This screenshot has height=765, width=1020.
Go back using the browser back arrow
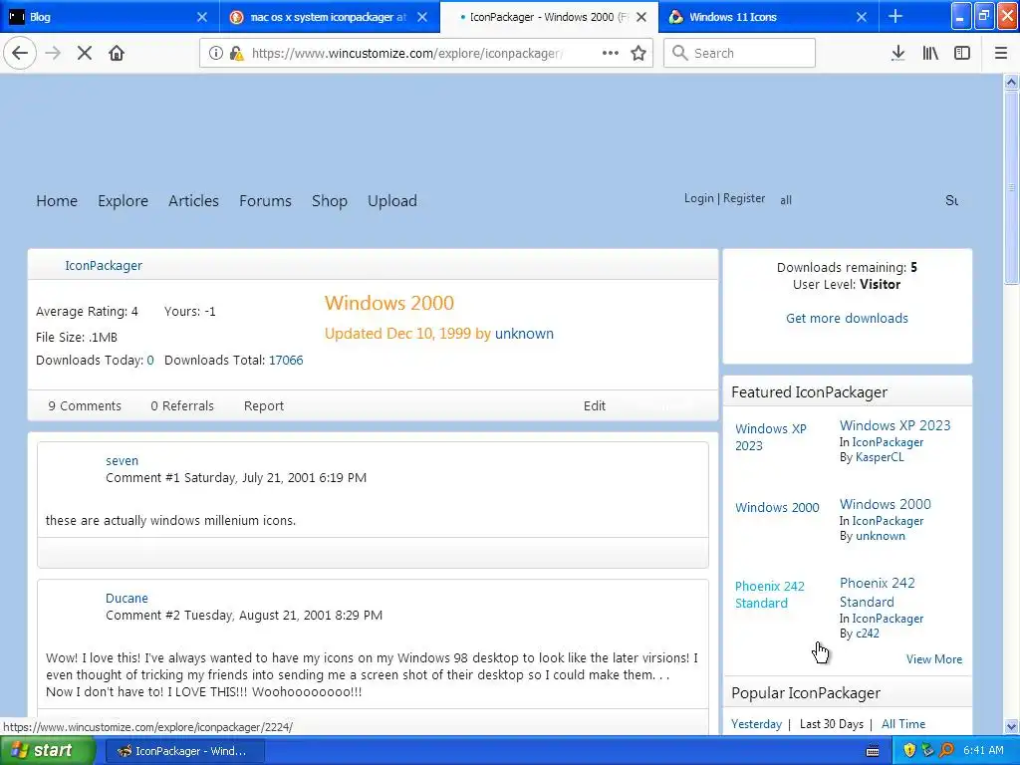(20, 54)
